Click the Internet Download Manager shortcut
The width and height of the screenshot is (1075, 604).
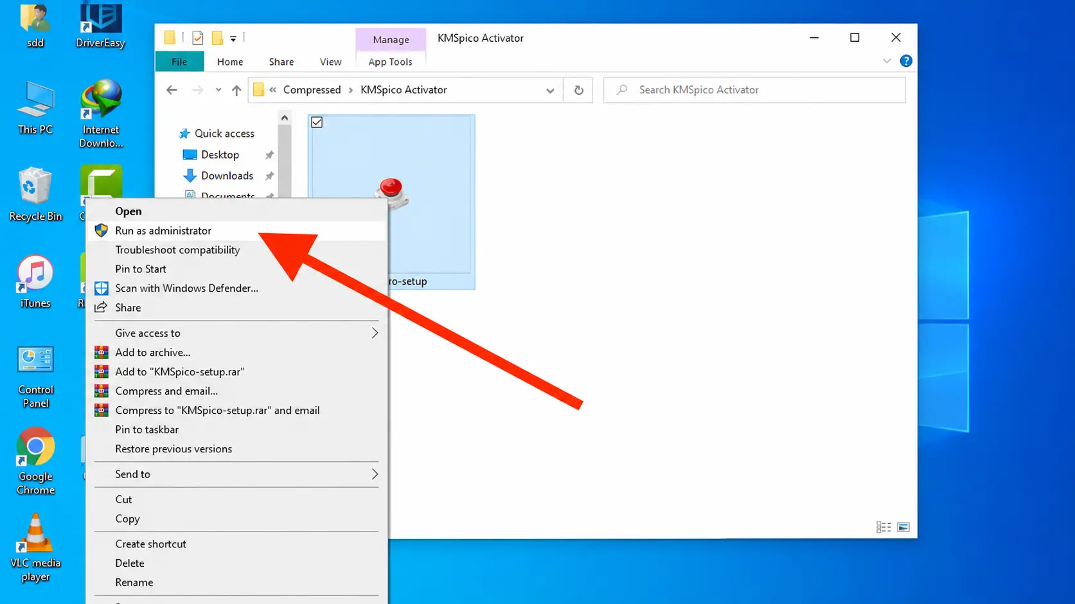(x=101, y=114)
